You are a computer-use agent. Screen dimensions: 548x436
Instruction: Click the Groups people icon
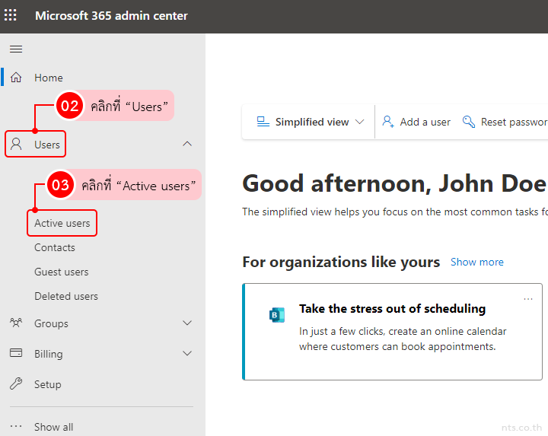coord(16,323)
